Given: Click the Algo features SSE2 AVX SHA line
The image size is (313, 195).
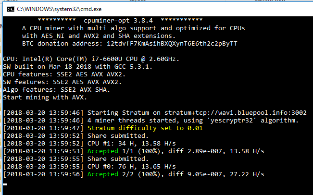Looking at the screenshot, I should [56, 90].
